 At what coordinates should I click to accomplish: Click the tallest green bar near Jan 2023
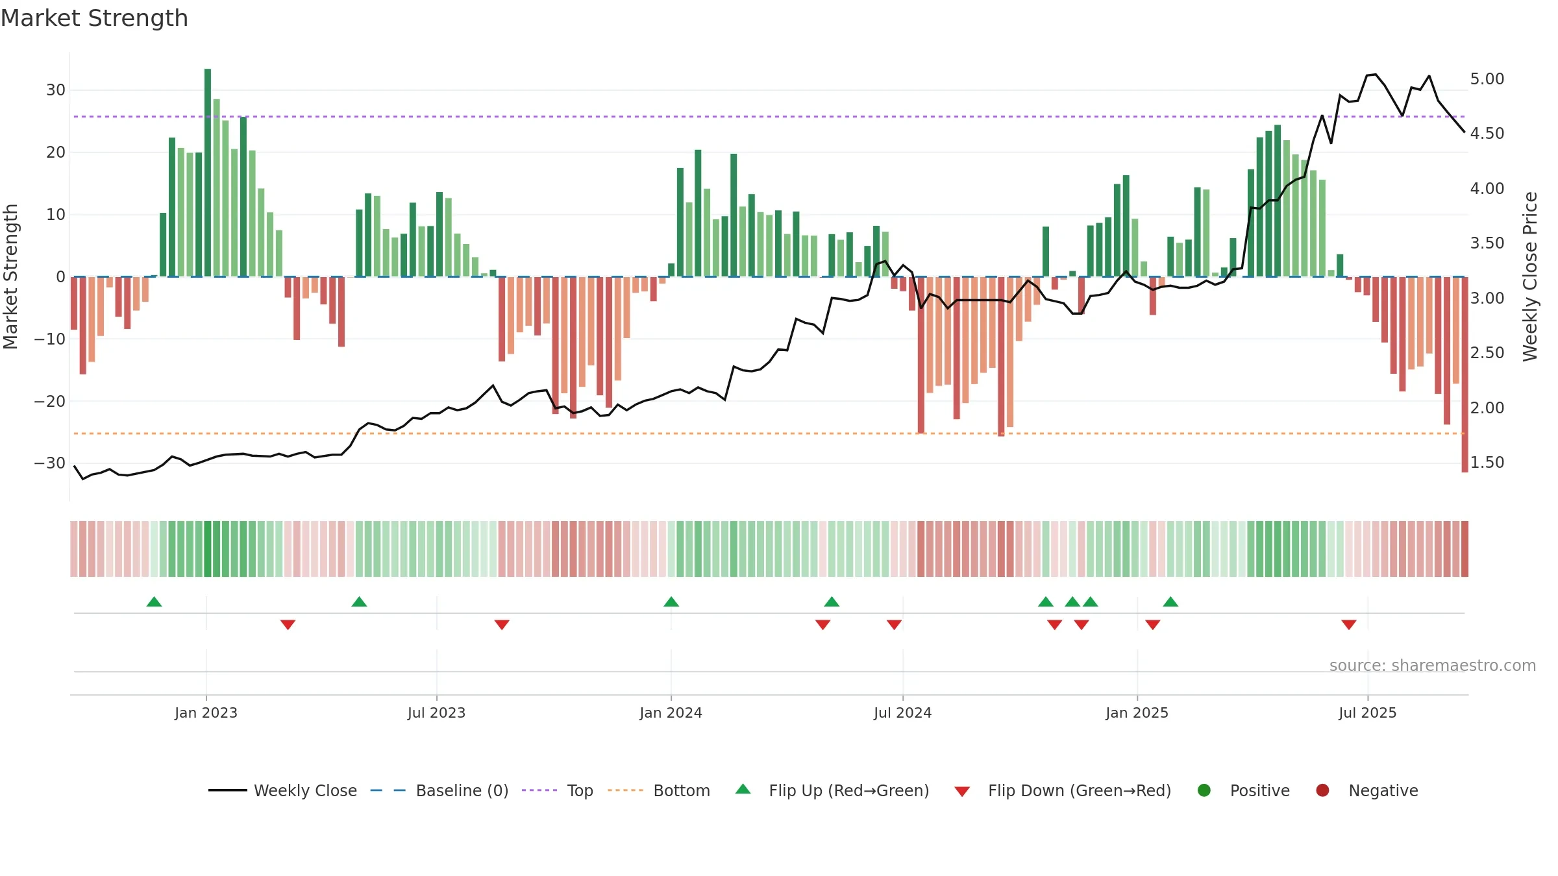[208, 173]
